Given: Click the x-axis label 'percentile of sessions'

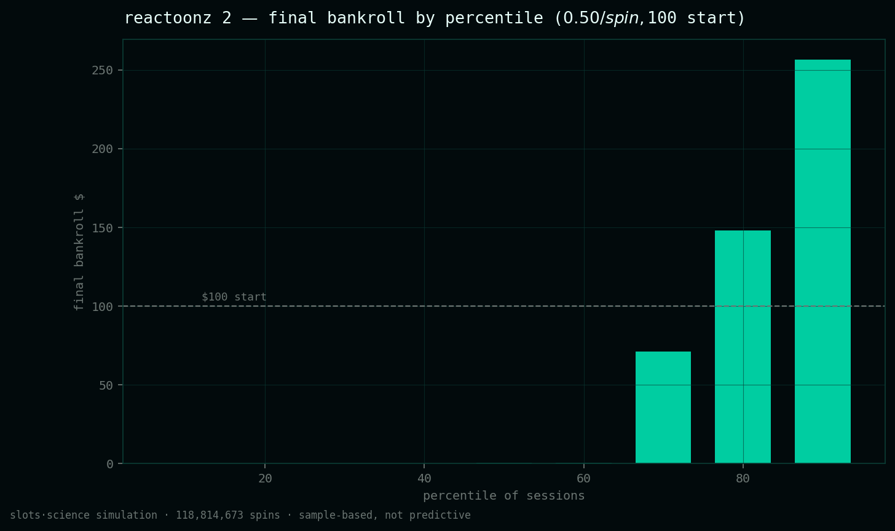Looking at the screenshot, I should point(504,495).
